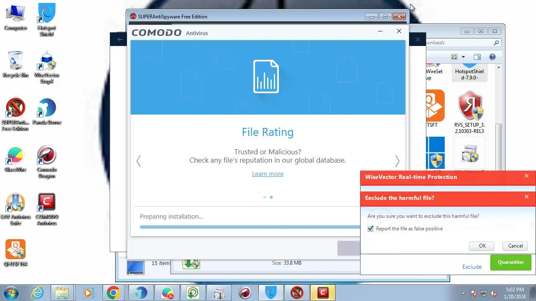The width and height of the screenshot is (536, 301).
Task: Go to next COMODO slide arrow
Action: [x=397, y=161]
